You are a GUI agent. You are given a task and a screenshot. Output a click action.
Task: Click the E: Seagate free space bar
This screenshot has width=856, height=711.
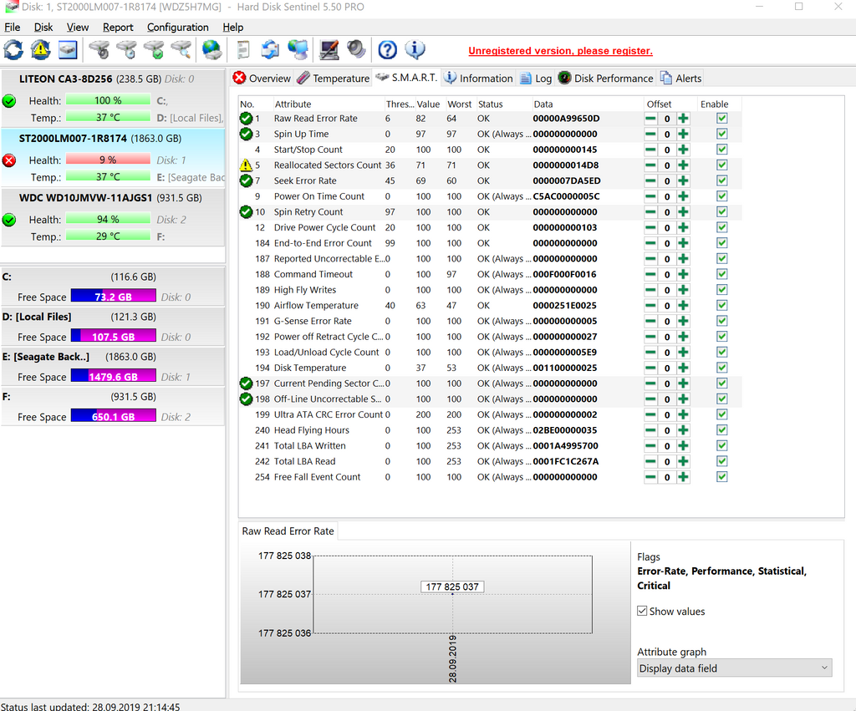pos(113,377)
